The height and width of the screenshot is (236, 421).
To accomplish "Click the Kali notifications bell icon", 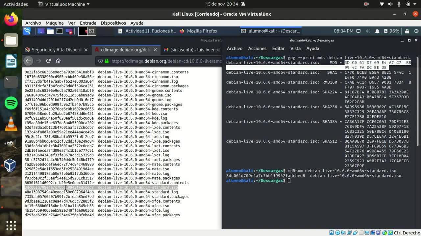I will pos(377,31).
